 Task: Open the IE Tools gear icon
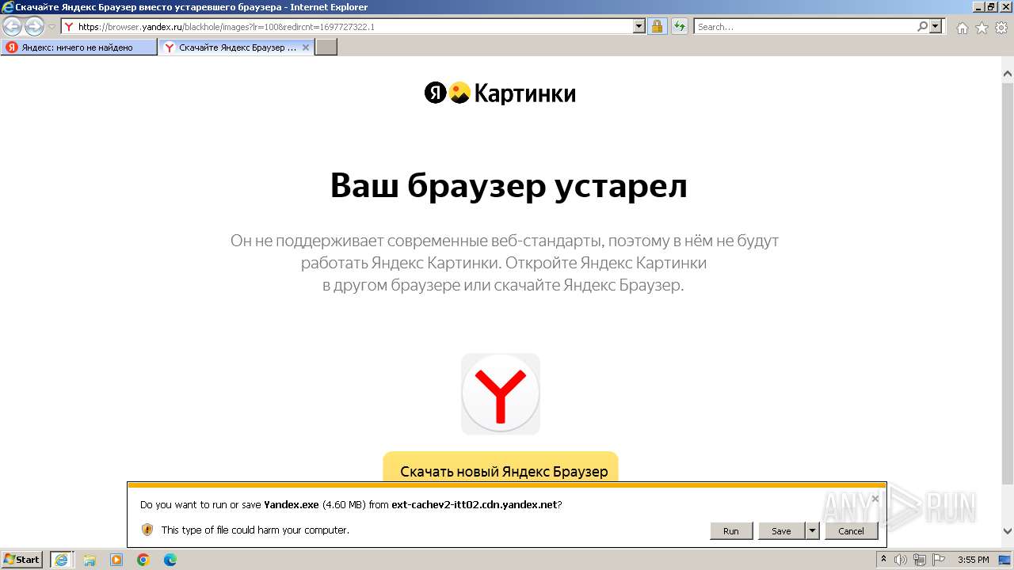click(x=1001, y=28)
